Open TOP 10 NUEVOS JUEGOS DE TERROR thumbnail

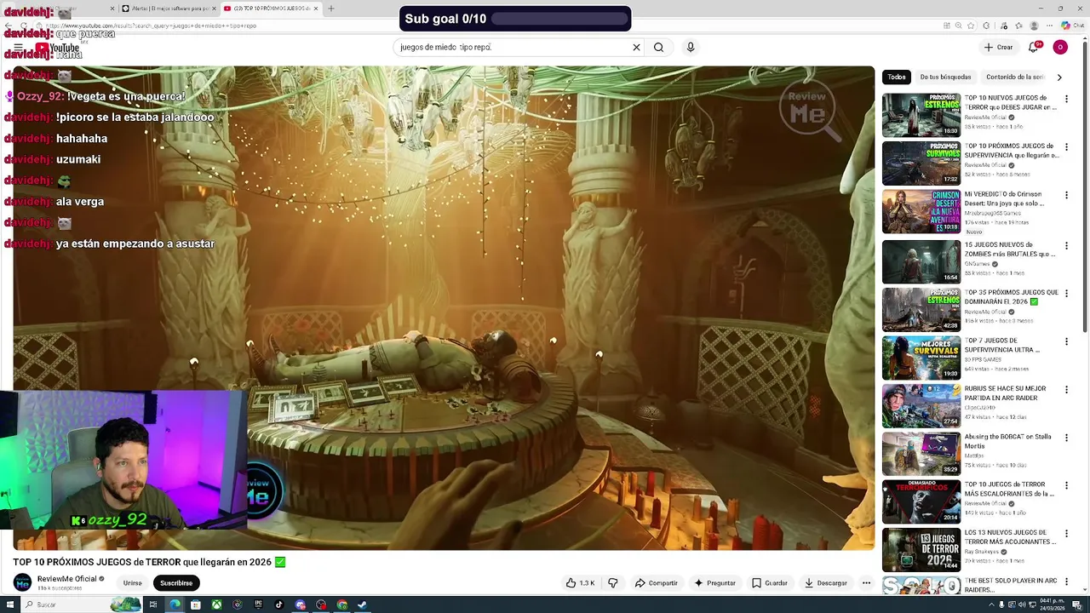click(x=921, y=115)
